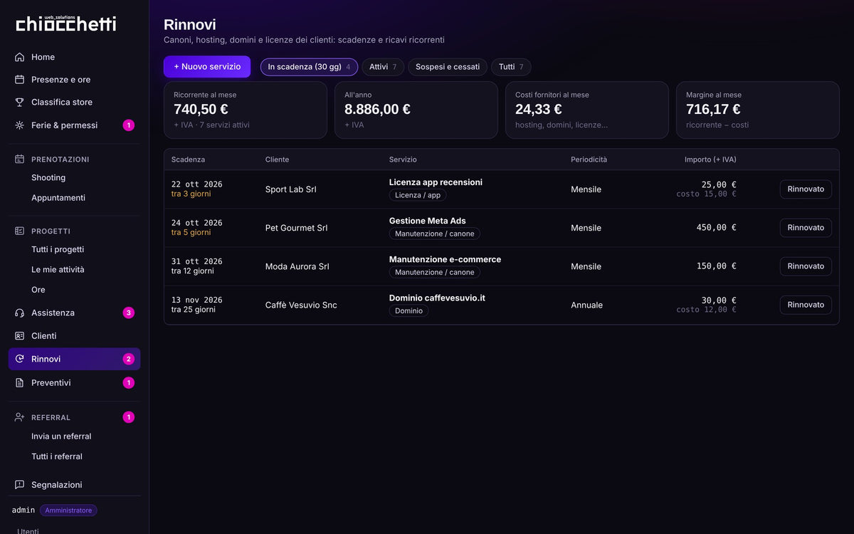854x534 pixels.
Task: Mark Pet Gourmet Srl service as Rinnovato
Action: (806, 228)
